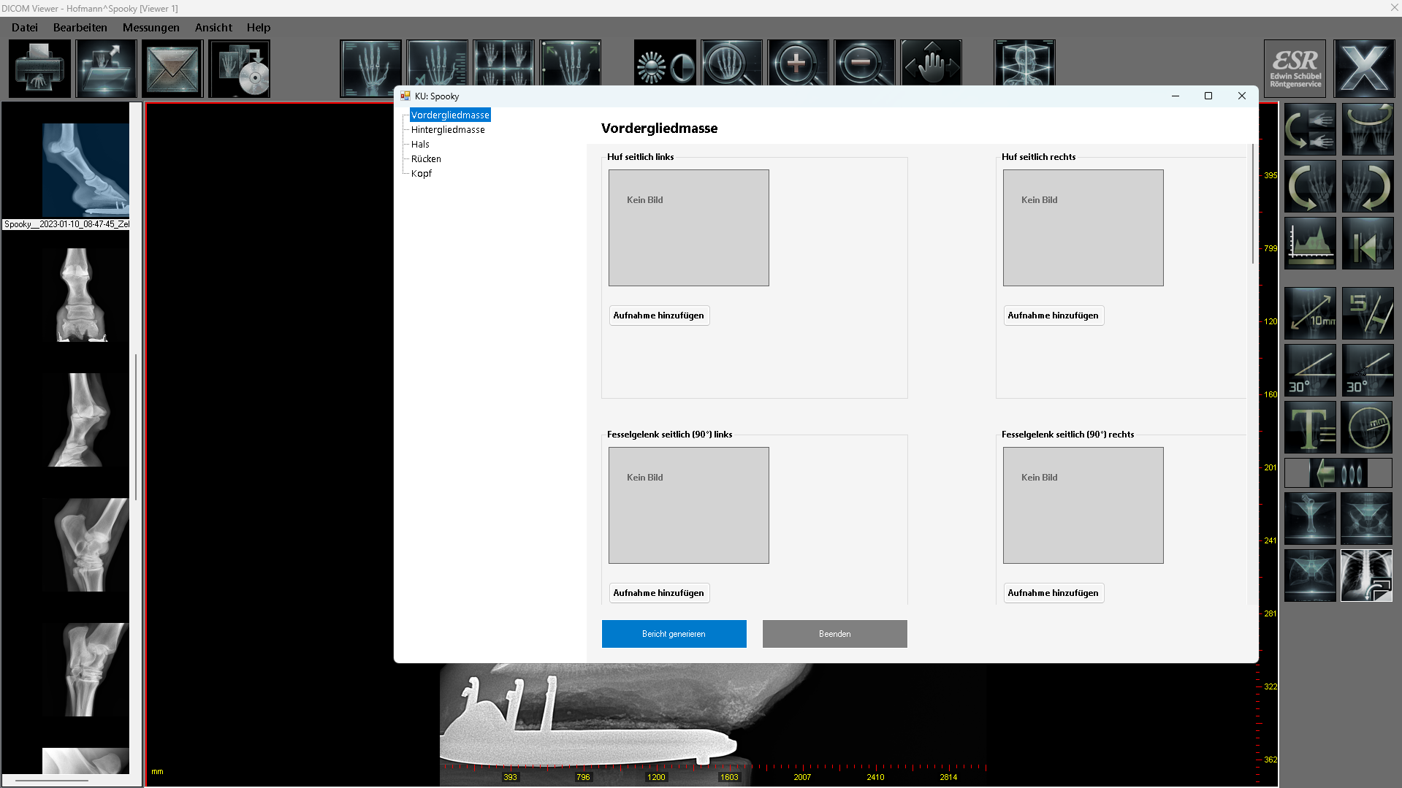
Task: Select the circle mm measurement tool
Action: (1368, 426)
